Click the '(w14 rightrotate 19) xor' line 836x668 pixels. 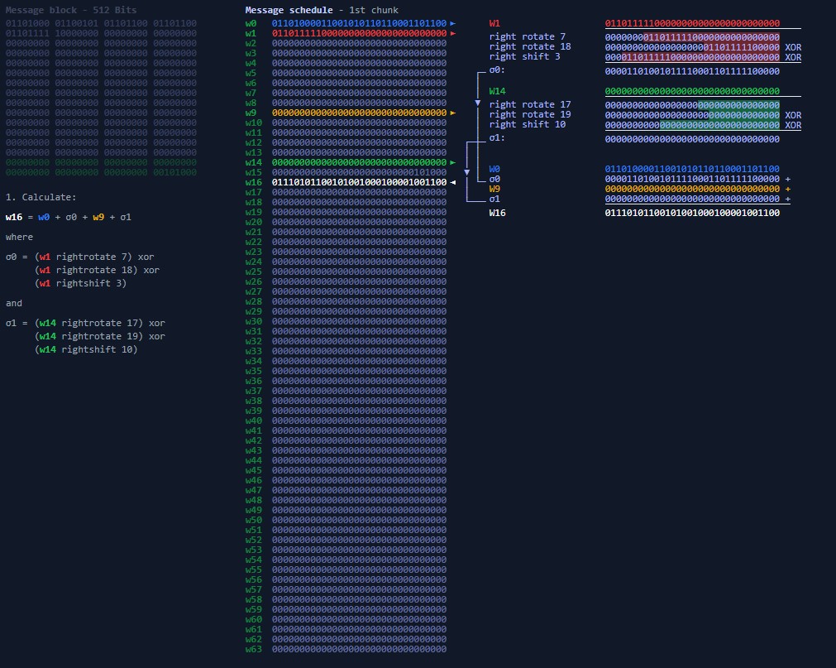click(100, 336)
